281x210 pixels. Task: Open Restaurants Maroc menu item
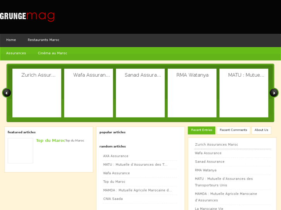coord(44,40)
